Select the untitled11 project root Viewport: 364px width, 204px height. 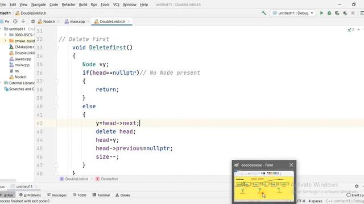click(x=15, y=29)
